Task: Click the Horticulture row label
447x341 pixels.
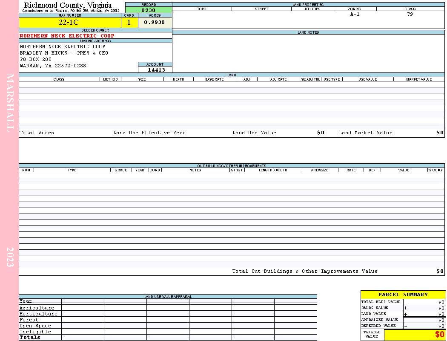Action: coord(38,314)
